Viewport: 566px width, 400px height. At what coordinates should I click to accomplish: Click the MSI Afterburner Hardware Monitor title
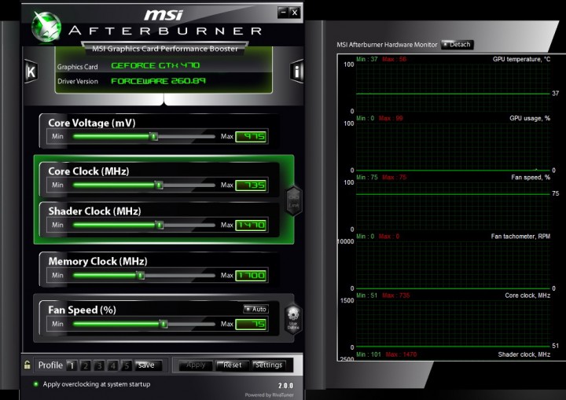[387, 45]
